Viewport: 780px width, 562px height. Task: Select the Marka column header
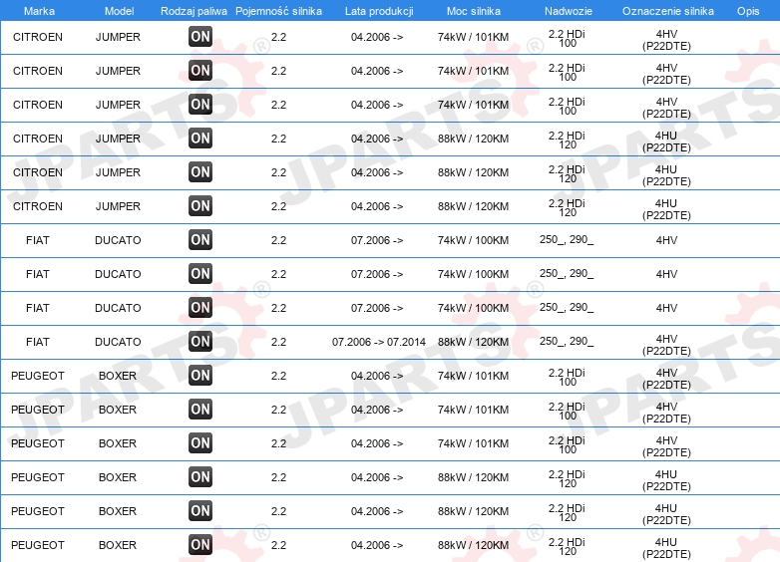(39, 11)
